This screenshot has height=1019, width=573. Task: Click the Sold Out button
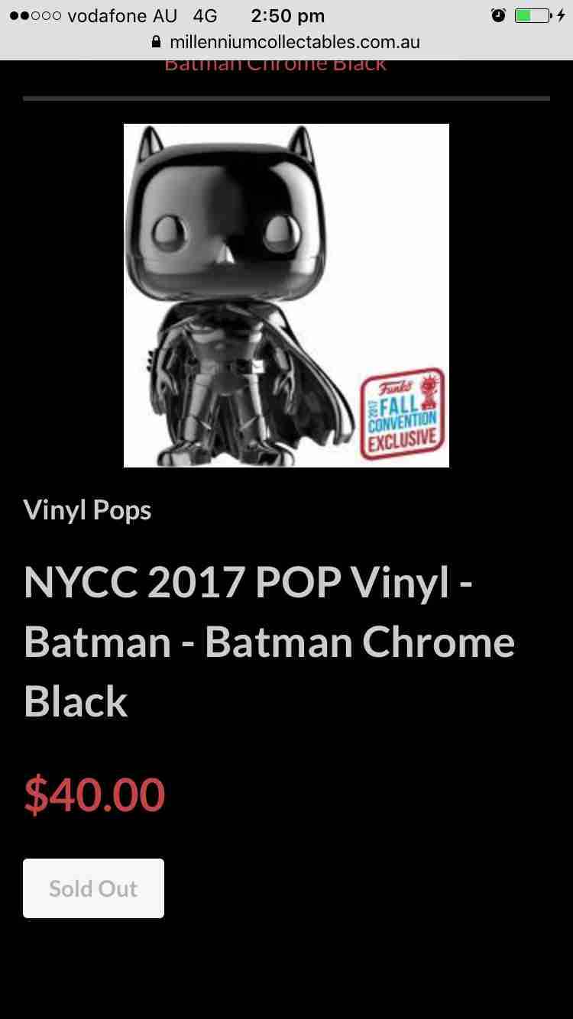pyautogui.click(x=93, y=888)
